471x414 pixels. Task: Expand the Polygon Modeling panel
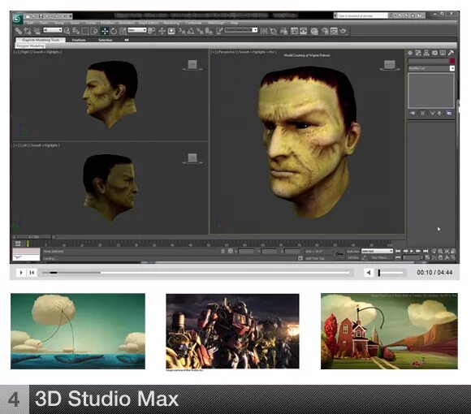tap(30, 46)
